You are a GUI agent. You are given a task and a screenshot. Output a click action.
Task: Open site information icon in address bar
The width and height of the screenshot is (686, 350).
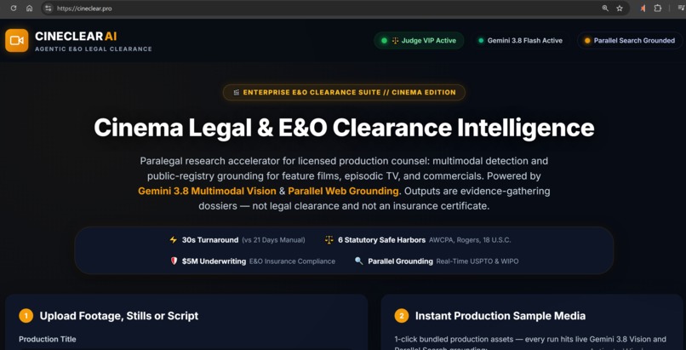coord(49,9)
